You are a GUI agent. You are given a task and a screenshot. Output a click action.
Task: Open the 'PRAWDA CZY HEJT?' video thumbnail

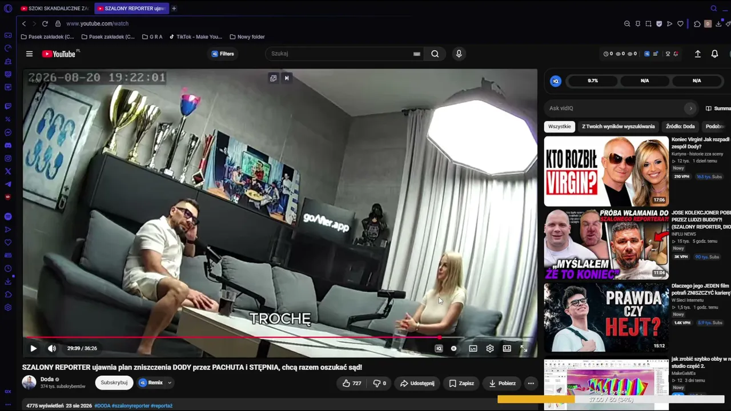click(607, 317)
